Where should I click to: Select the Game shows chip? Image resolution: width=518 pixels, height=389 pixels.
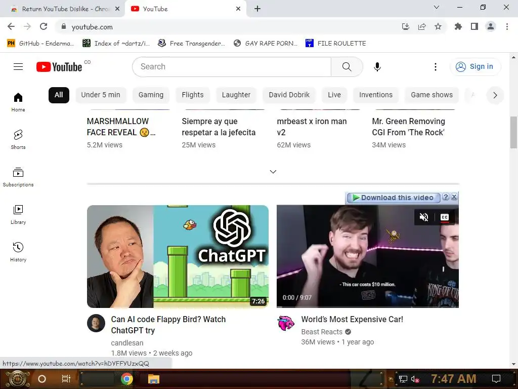[432, 95]
